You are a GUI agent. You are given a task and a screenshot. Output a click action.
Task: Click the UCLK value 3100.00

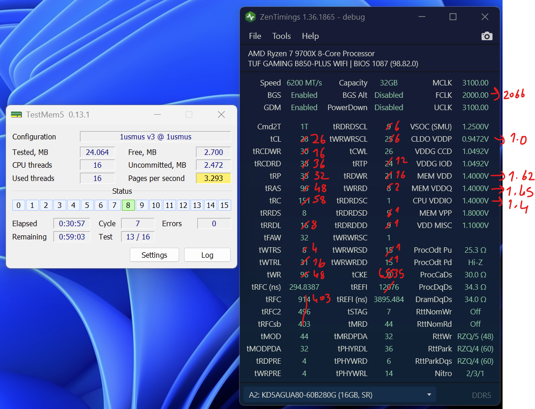(x=475, y=107)
